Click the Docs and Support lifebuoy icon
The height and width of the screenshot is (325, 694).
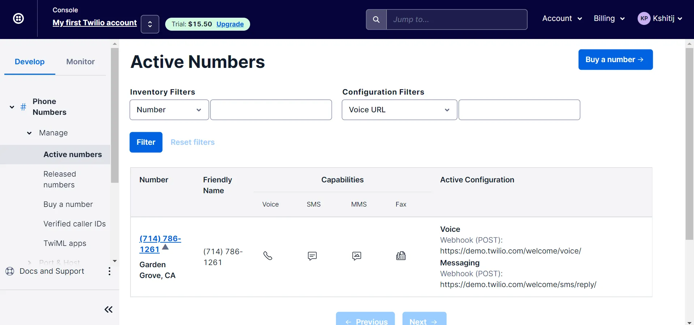point(10,271)
